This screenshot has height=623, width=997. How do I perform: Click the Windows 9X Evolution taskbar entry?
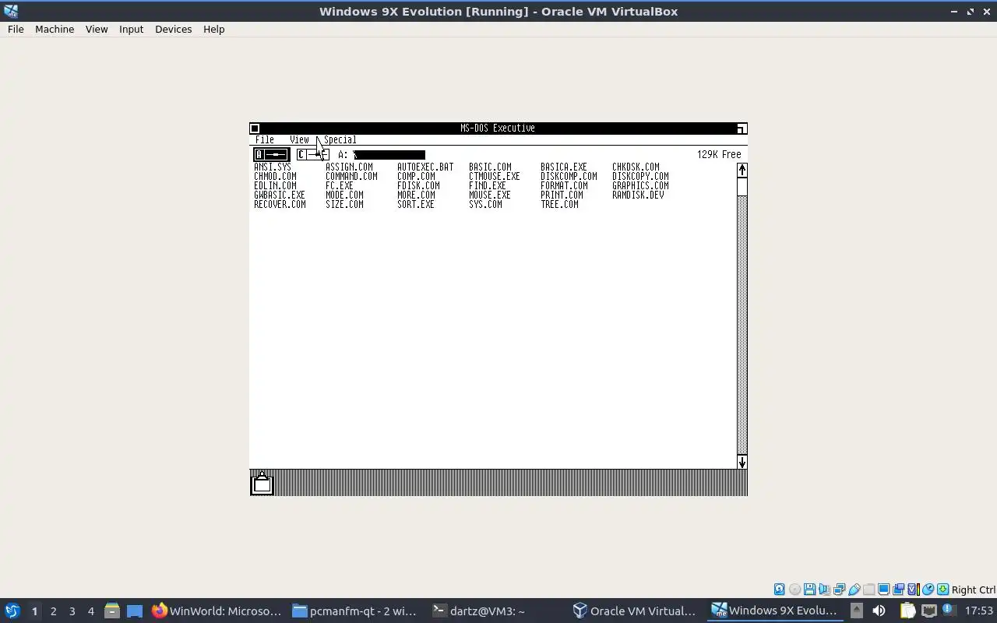coord(775,611)
